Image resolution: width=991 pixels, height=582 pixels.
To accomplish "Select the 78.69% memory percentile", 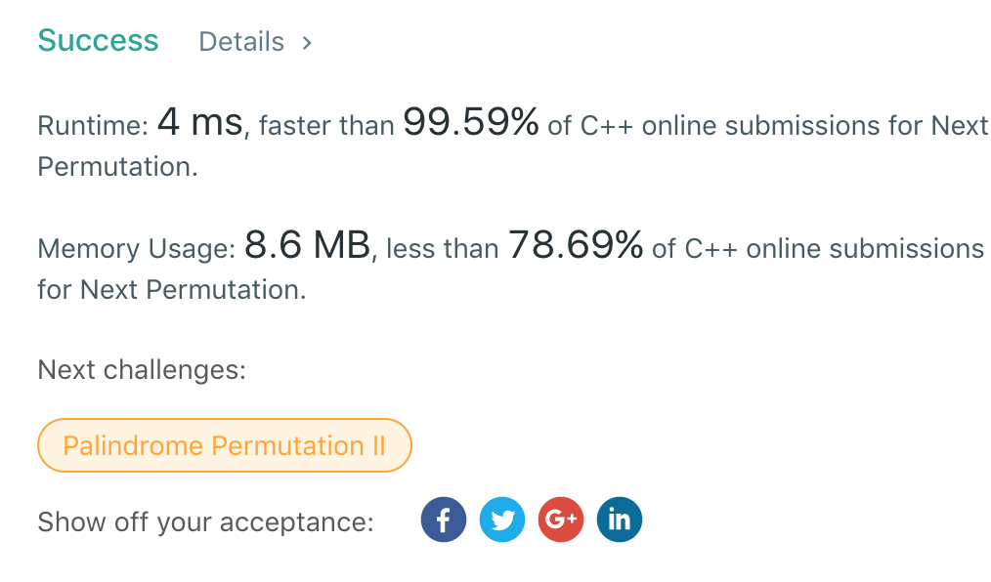I will [x=575, y=246].
